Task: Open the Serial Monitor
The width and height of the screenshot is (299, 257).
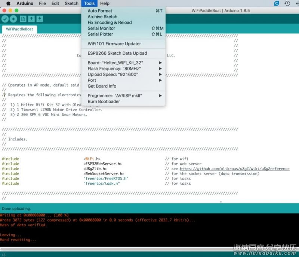Action: [123, 28]
